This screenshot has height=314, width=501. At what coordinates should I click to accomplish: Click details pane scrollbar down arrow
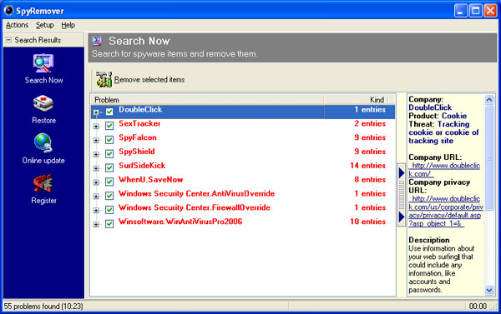[488, 290]
